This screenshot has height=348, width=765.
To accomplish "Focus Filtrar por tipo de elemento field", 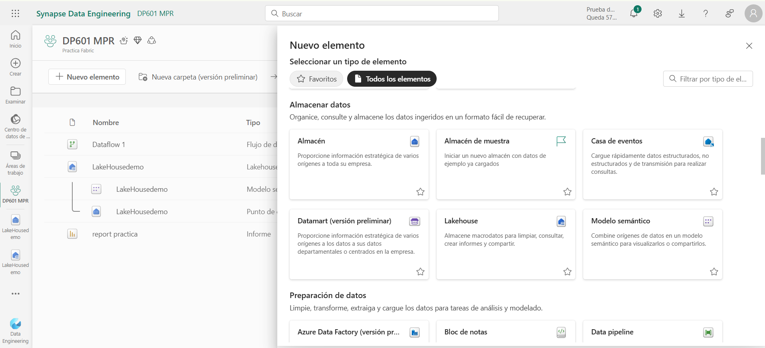I will [708, 79].
